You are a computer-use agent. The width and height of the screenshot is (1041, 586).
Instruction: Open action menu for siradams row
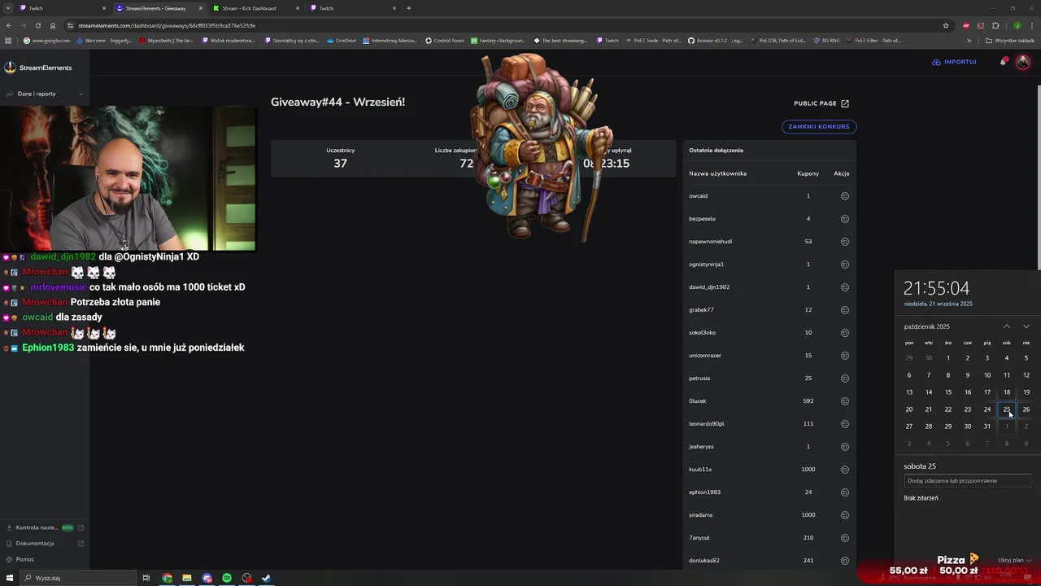click(844, 515)
